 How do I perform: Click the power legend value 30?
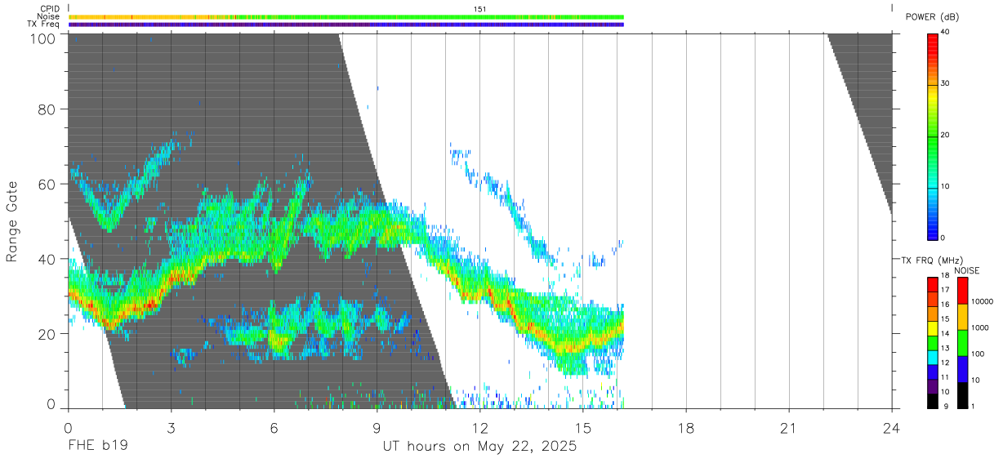pyautogui.click(x=945, y=83)
